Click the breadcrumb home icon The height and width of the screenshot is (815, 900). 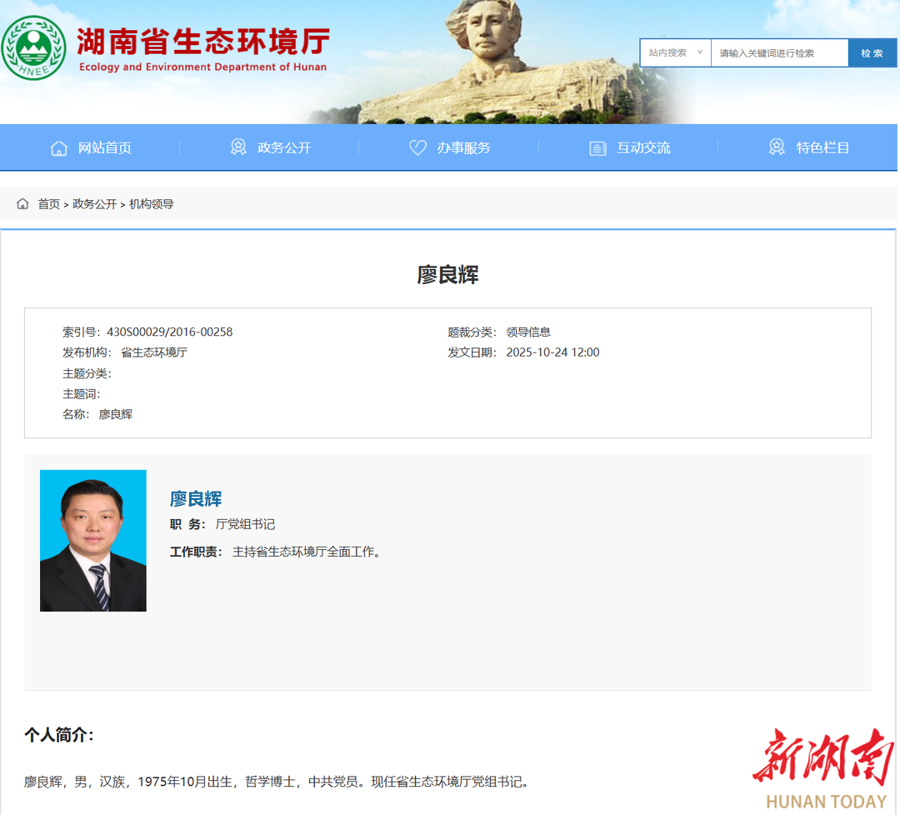pyautogui.click(x=22, y=204)
